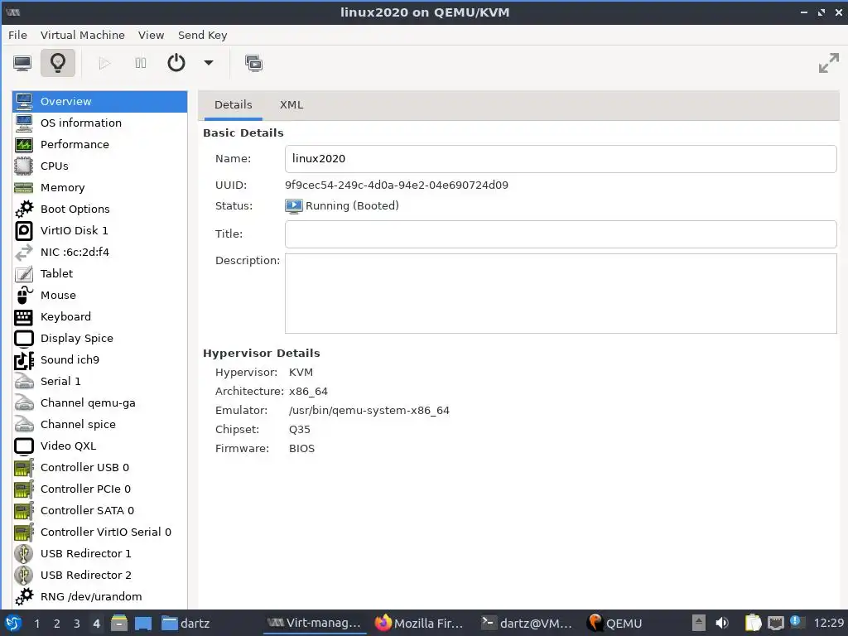
Task: Select Performance graph icon in sidebar
Action: pyautogui.click(x=24, y=144)
